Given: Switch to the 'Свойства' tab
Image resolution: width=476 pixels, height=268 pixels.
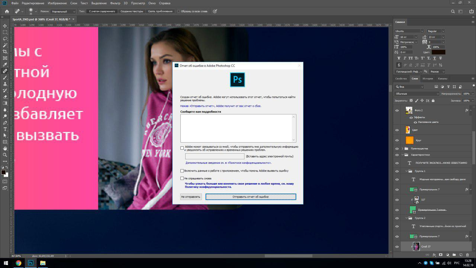Looking at the screenshot, I should tap(401, 79).
